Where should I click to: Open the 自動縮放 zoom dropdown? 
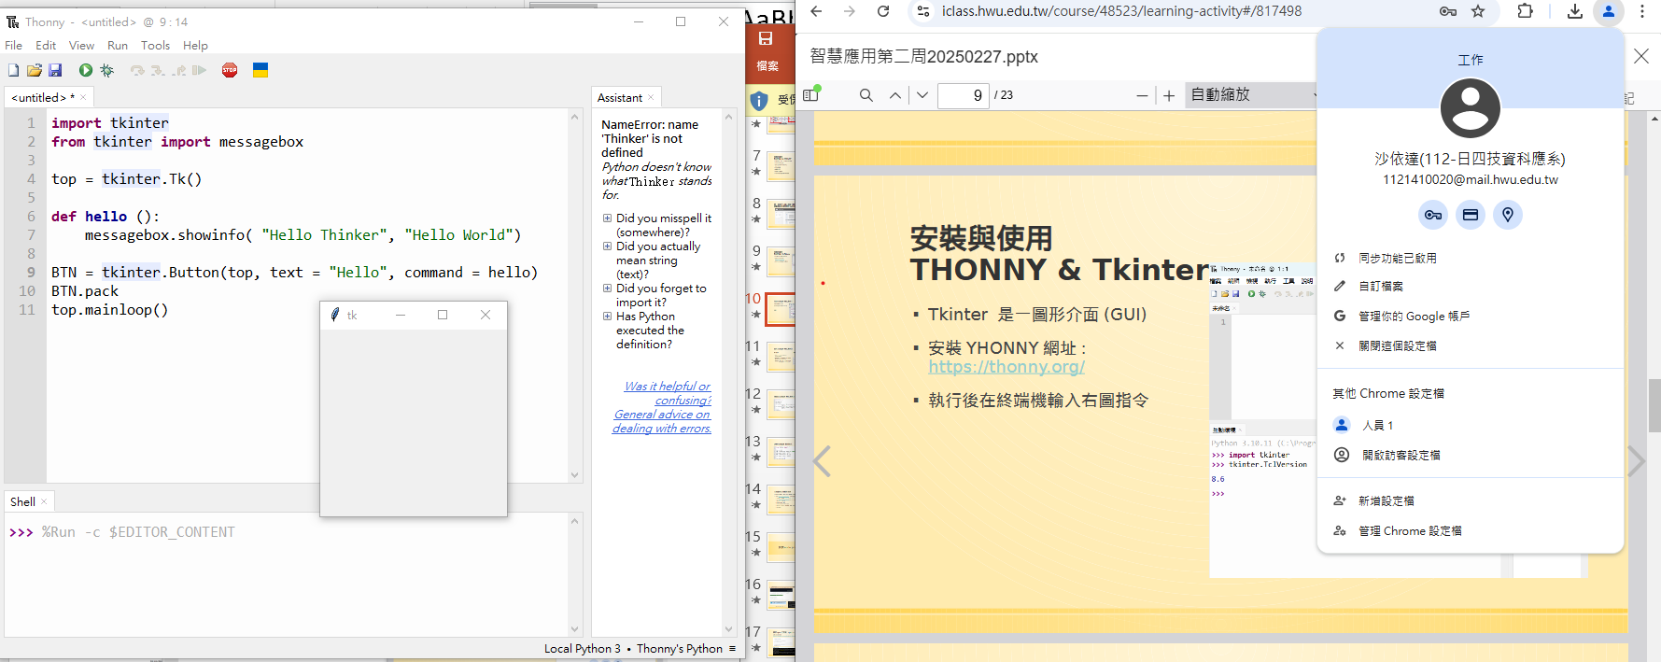coord(1251,95)
